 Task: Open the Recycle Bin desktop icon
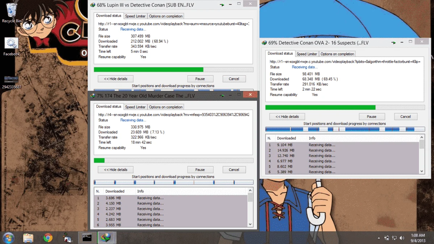click(11, 13)
